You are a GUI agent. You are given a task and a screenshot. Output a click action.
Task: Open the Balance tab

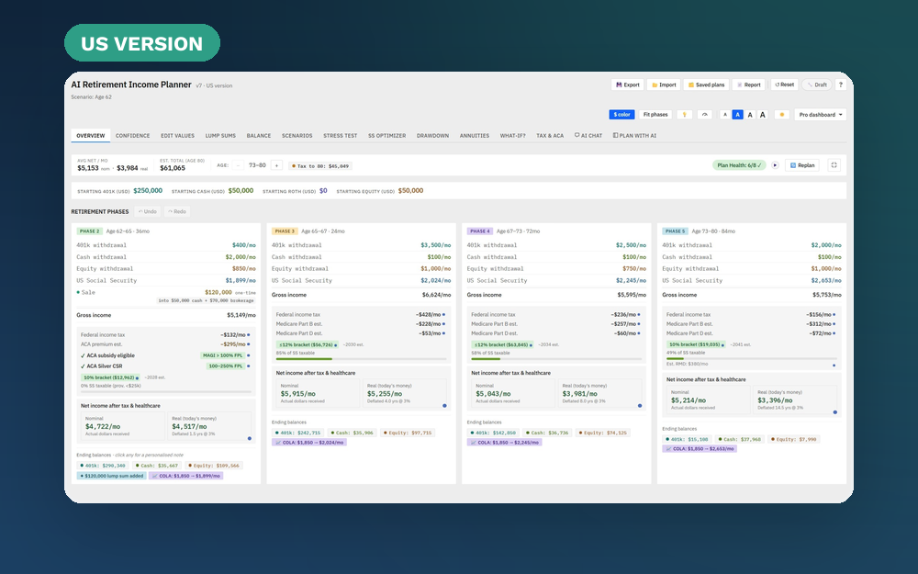(259, 136)
